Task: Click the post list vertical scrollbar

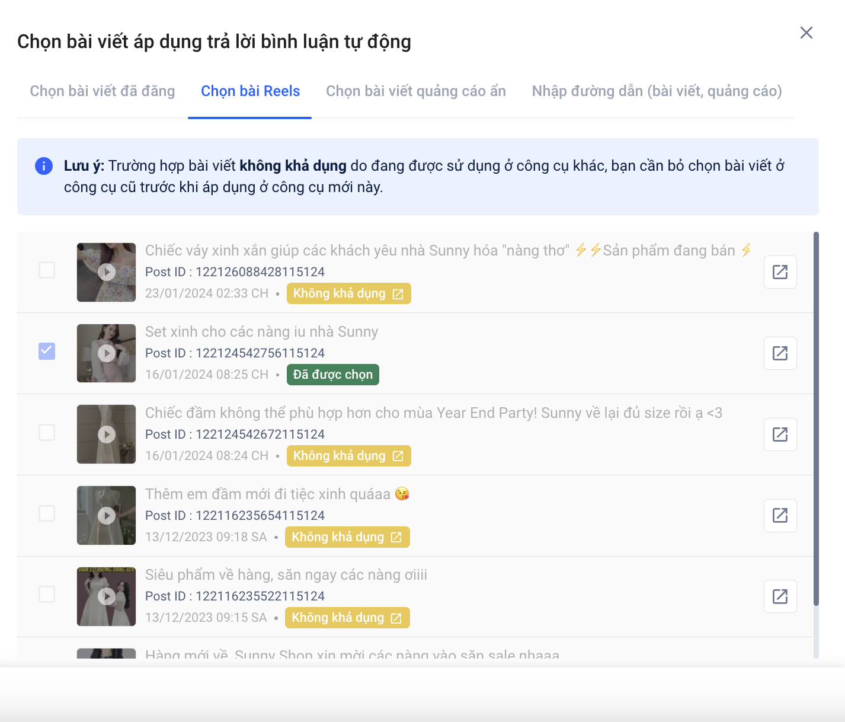Action: [x=816, y=418]
